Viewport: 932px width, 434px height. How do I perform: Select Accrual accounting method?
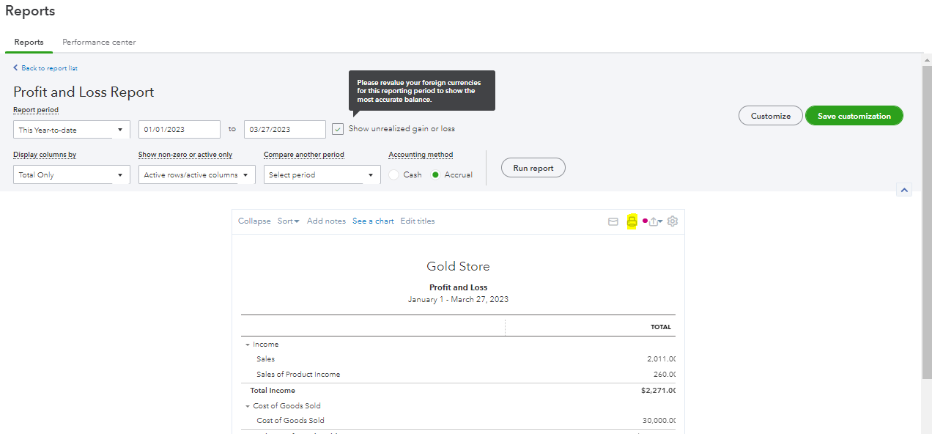[435, 175]
